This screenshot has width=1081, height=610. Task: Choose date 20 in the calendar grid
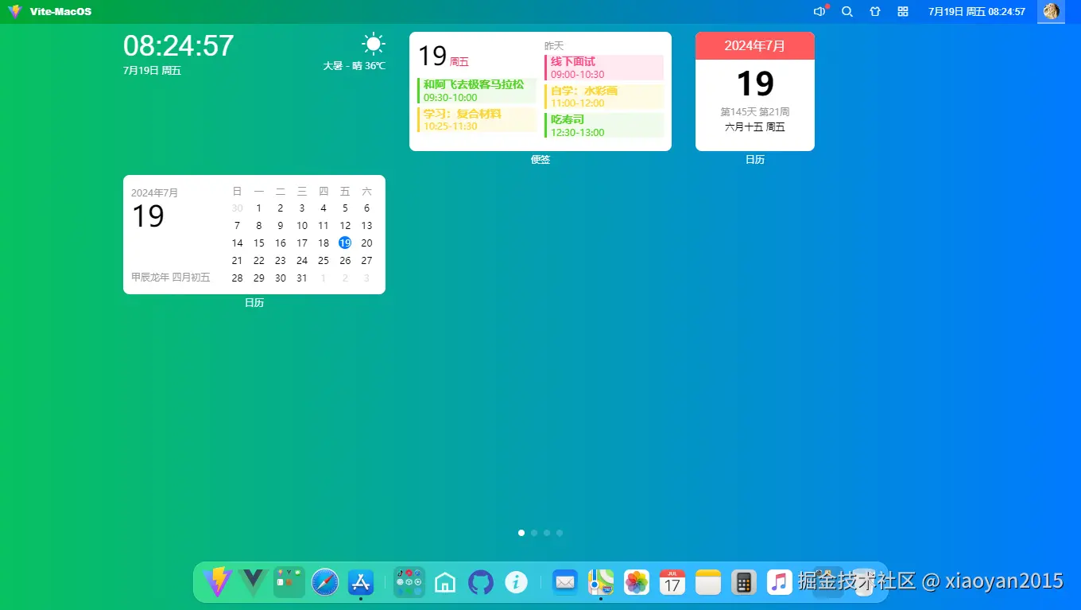pyautogui.click(x=366, y=243)
